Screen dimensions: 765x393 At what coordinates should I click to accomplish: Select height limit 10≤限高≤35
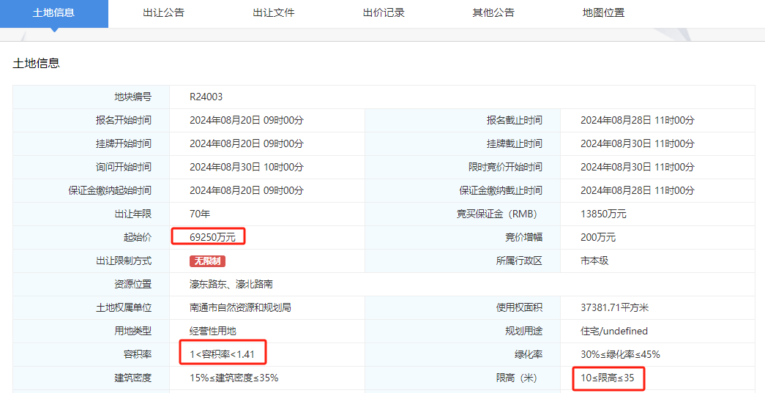[x=608, y=378]
